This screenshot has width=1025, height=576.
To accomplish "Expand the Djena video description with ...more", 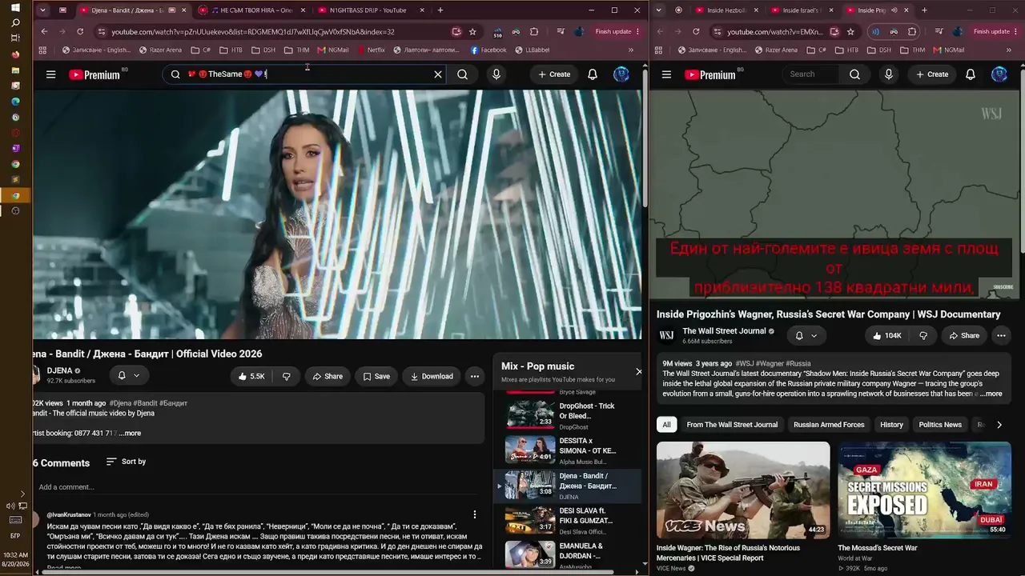I will click(130, 433).
